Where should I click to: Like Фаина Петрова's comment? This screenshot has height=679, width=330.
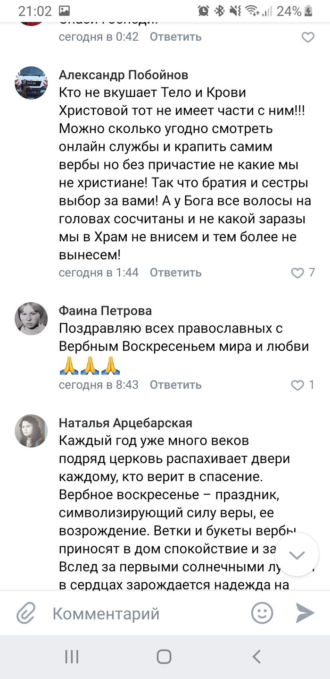(x=298, y=385)
